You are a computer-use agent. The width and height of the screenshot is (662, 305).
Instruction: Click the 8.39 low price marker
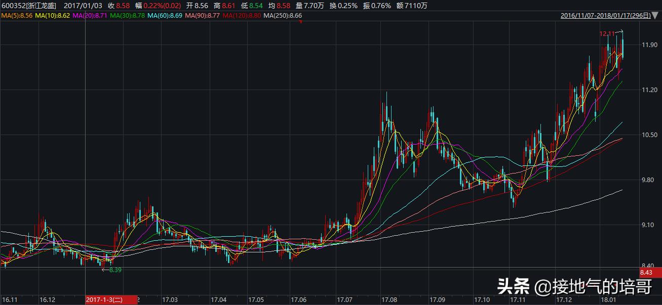(x=114, y=270)
